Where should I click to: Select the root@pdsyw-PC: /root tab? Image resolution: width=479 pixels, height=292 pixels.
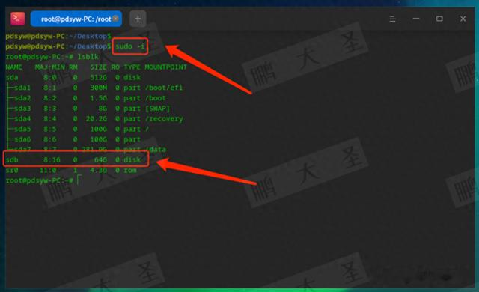(x=76, y=19)
